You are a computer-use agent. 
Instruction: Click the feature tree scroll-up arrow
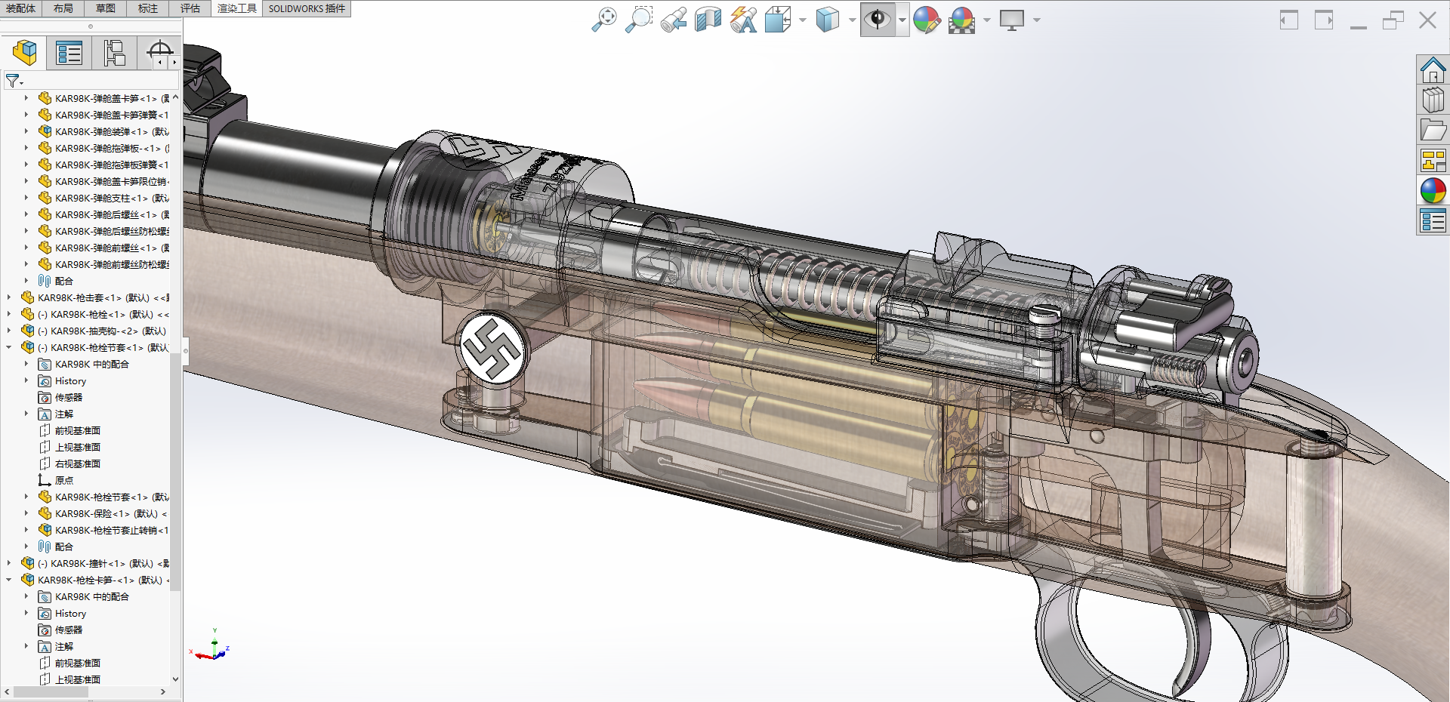(x=175, y=97)
